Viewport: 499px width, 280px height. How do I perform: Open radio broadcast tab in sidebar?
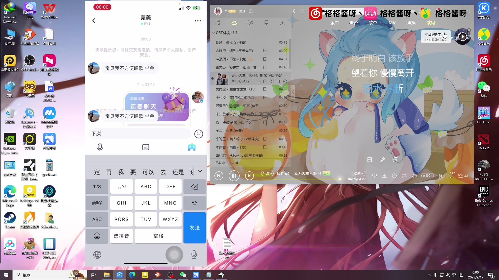[250, 23]
